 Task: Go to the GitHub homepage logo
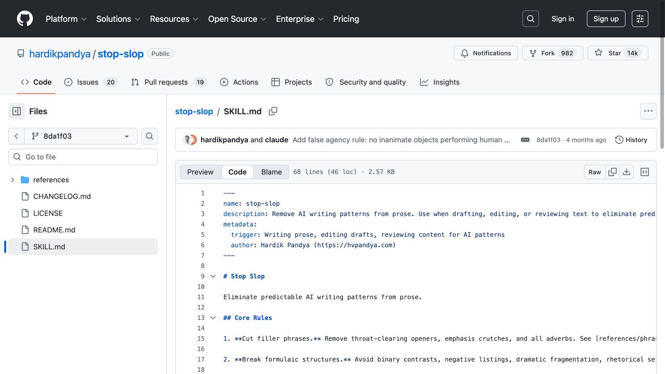[25, 19]
